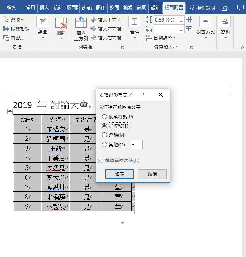Click the 姓名 header cell
The height and width of the screenshot is (257, 246).
[x=55, y=119]
